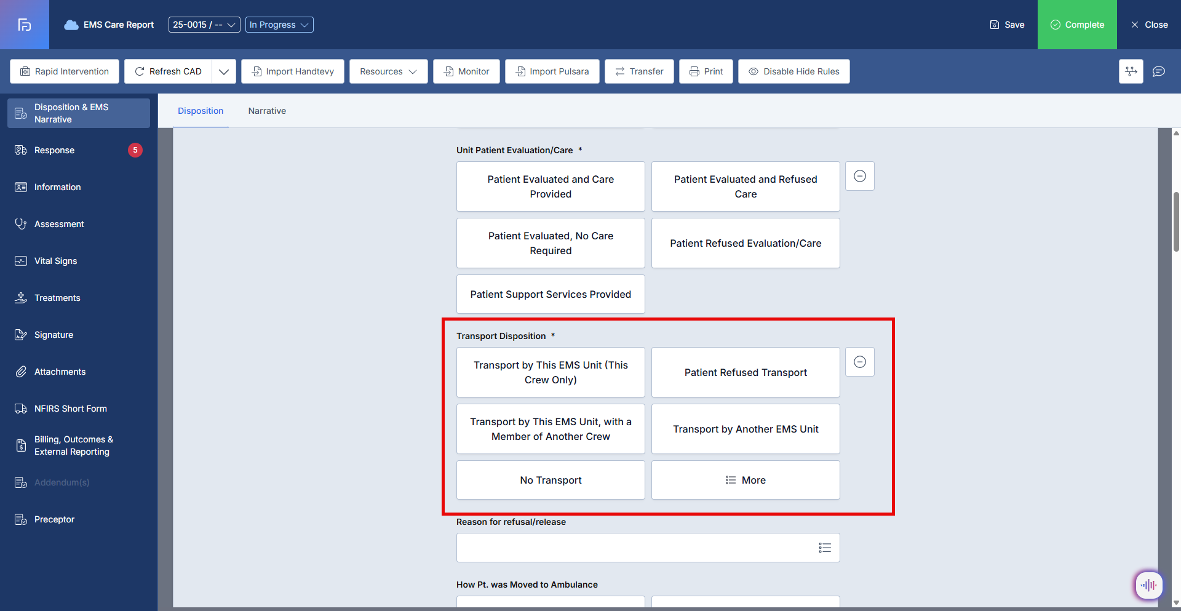Go to the Treatments sidebar section
Viewport: 1181px width, 611px height.
57,298
